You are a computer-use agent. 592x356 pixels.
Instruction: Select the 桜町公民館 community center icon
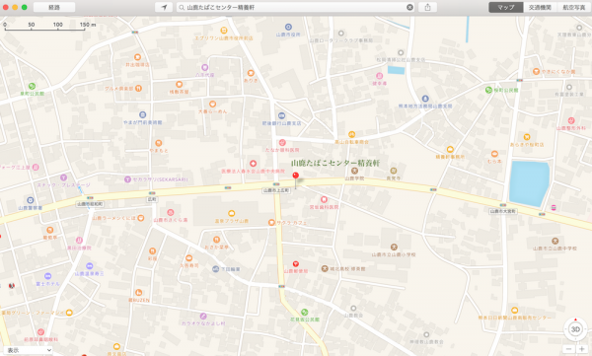pyautogui.click(x=488, y=90)
